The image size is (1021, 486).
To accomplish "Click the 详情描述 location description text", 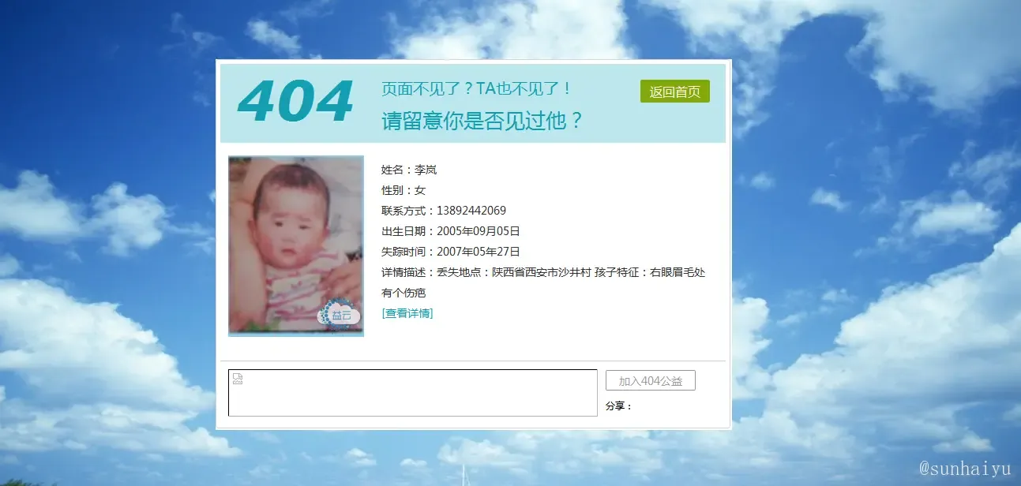I will (x=543, y=272).
